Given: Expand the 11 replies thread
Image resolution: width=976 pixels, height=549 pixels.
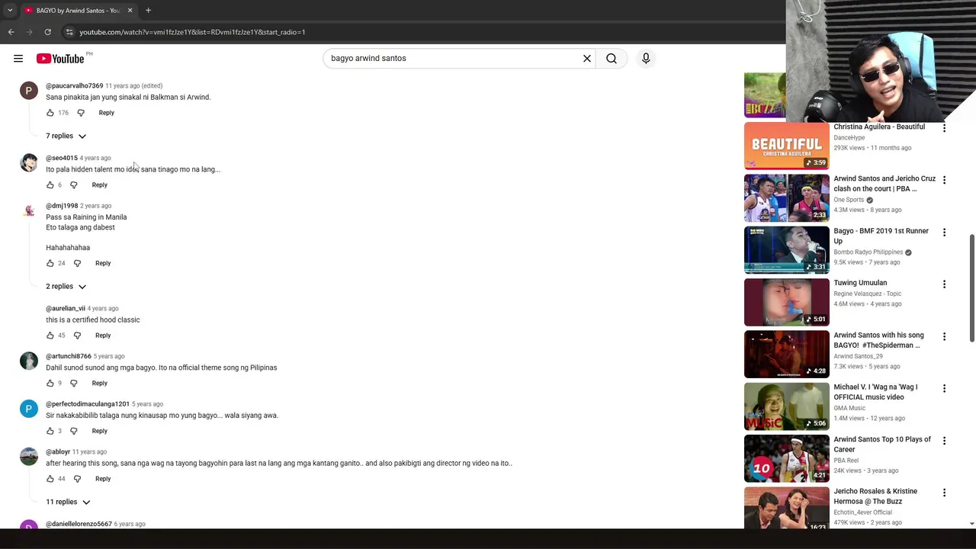Looking at the screenshot, I should coord(68,502).
